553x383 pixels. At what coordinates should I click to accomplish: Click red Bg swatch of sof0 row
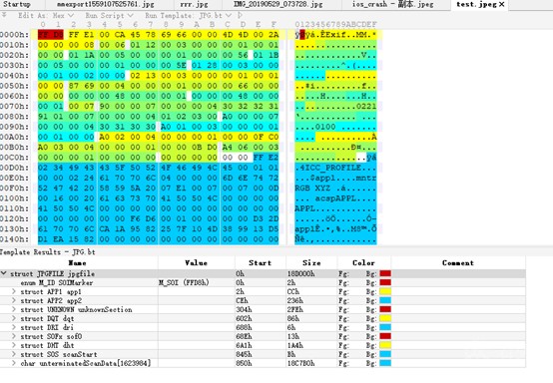tap(385, 336)
